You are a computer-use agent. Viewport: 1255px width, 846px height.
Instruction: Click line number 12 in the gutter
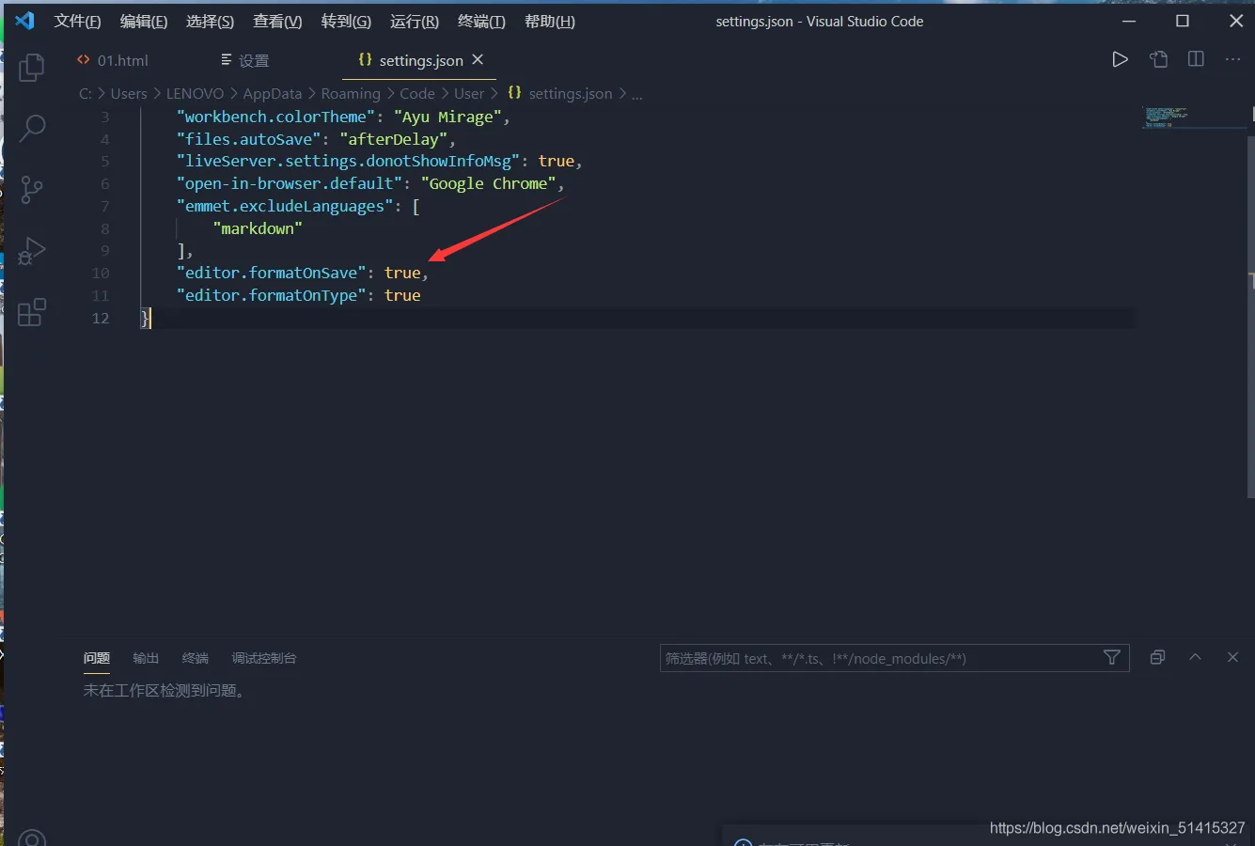tap(101, 318)
